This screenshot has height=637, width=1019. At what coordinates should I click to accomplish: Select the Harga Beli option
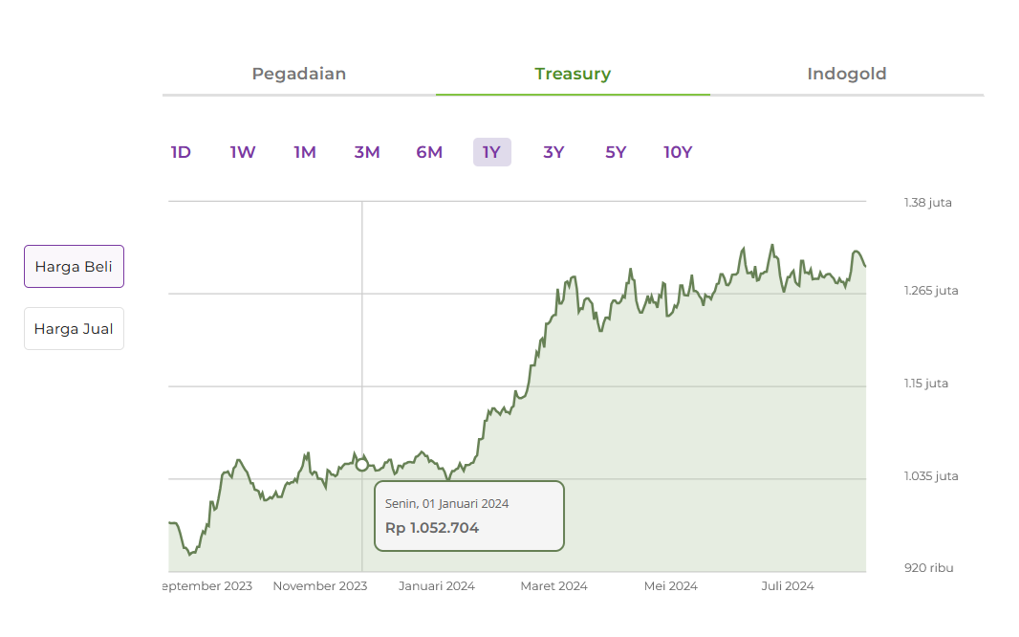coord(75,267)
